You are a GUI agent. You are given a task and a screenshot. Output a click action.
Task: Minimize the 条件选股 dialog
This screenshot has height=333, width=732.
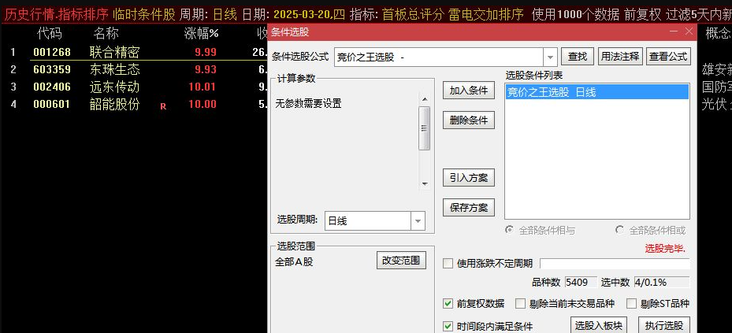[x=673, y=31]
